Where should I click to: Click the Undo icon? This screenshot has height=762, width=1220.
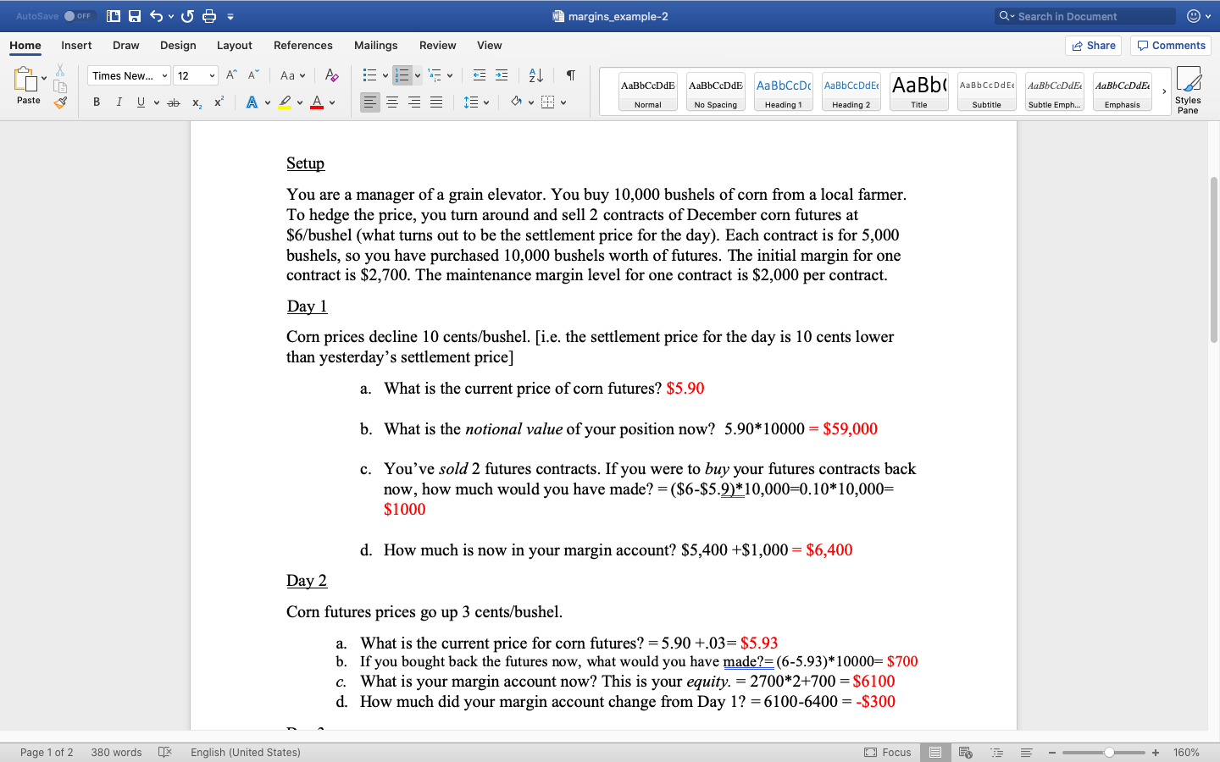click(157, 14)
